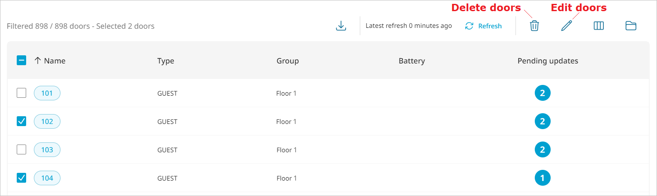
Task: Open the door 103 name chip
Action: (47, 150)
